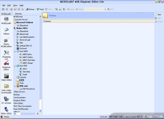Click the tree scroll-down arrow

[40, 111]
